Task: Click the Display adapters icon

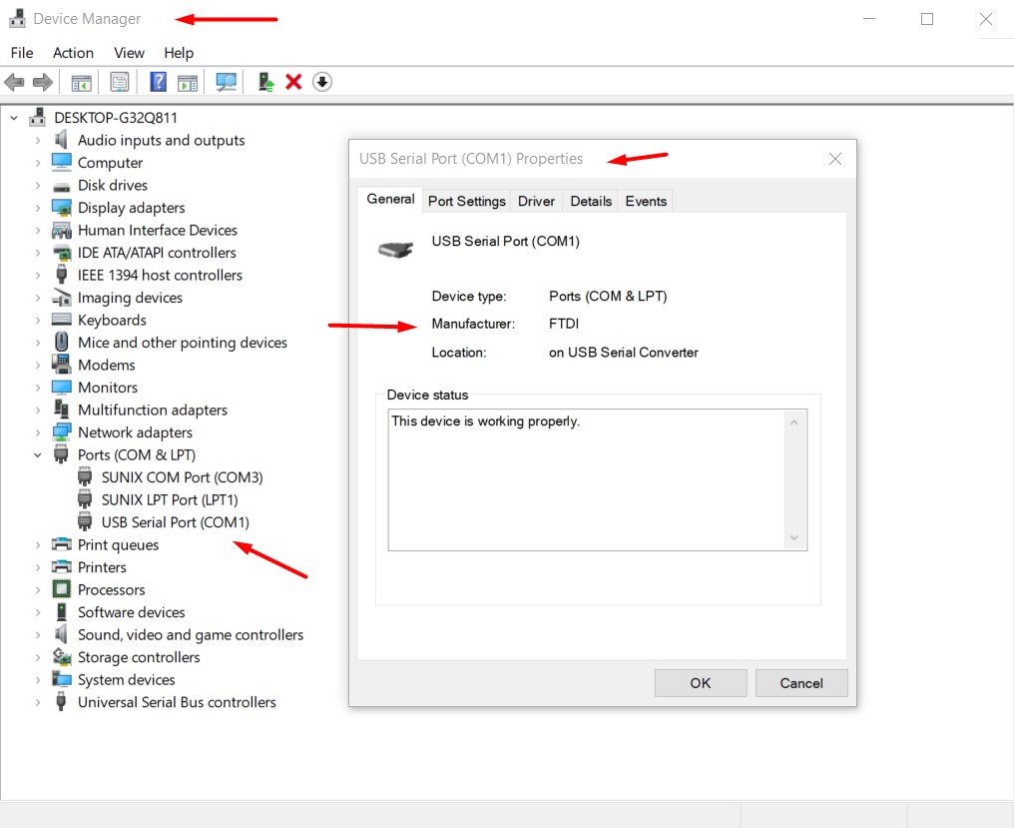Action: (62, 208)
